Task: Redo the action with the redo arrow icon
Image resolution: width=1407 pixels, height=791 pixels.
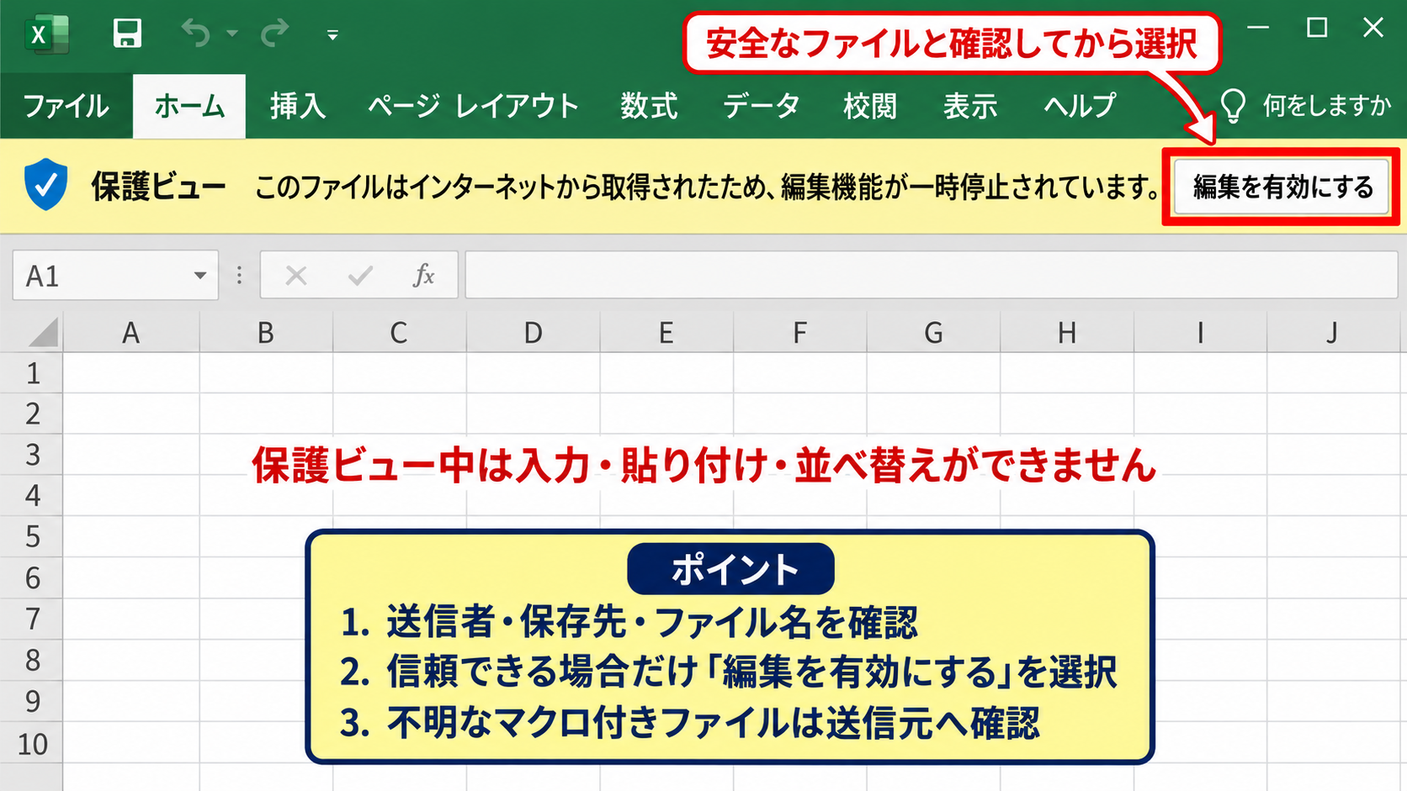Action: click(x=274, y=34)
